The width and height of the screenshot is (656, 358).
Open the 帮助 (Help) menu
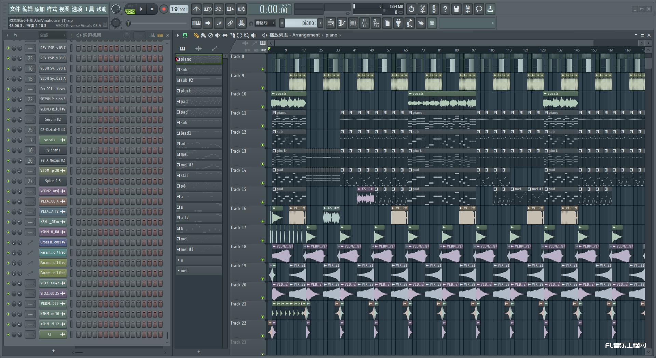tap(101, 9)
